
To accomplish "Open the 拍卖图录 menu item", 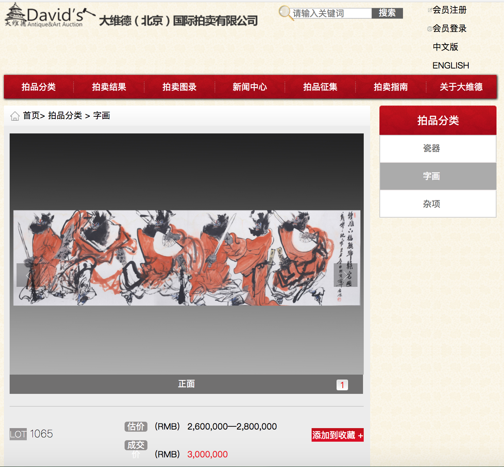I will (x=180, y=87).
